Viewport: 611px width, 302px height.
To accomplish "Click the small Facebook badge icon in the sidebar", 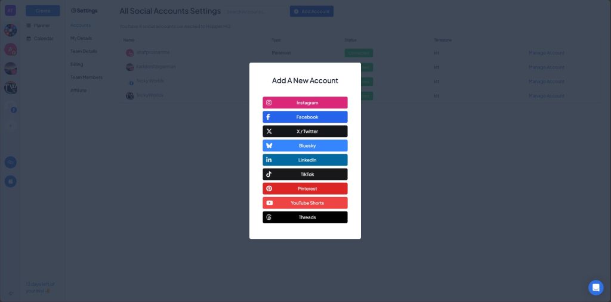I will click(14, 110).
